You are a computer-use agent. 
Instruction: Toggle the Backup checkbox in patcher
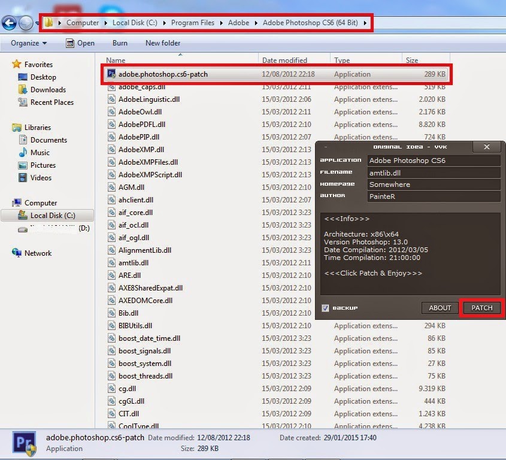(325, 308)
